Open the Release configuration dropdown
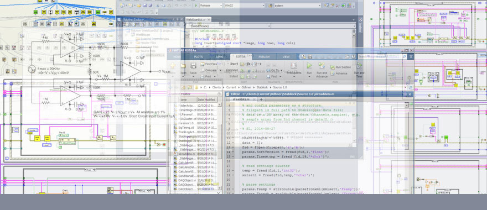The height and width of the screenshot is (210, 487). tap(211, 6)
